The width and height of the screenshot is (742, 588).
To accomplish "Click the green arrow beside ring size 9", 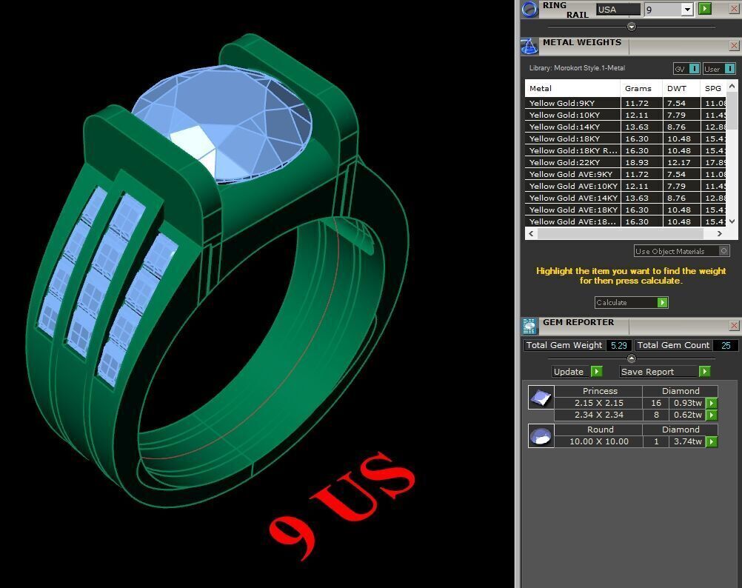I will (705, 8).
